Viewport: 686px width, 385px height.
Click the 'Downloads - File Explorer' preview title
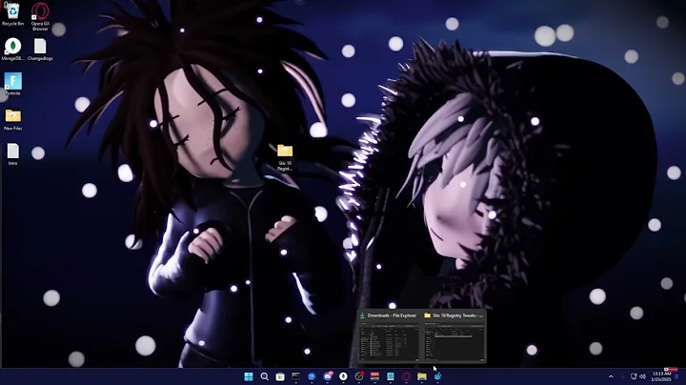(392, 315)
